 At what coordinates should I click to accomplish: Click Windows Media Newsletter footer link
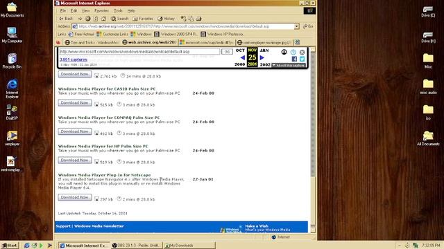pos(99,226)
